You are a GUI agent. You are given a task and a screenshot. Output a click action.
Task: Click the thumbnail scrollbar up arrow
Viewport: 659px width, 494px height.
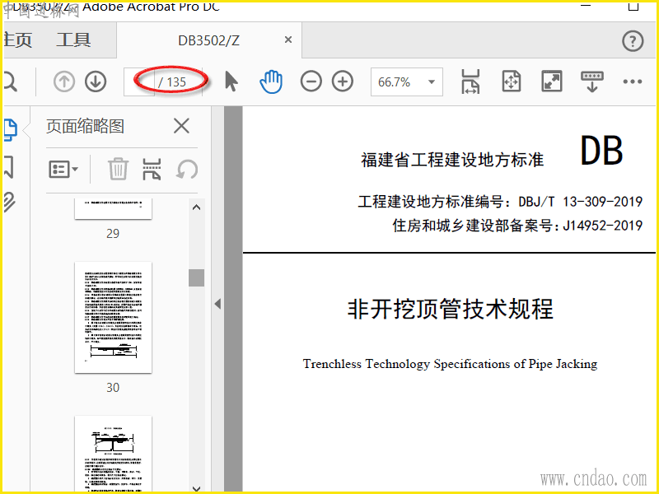click(x=196, y=207)
